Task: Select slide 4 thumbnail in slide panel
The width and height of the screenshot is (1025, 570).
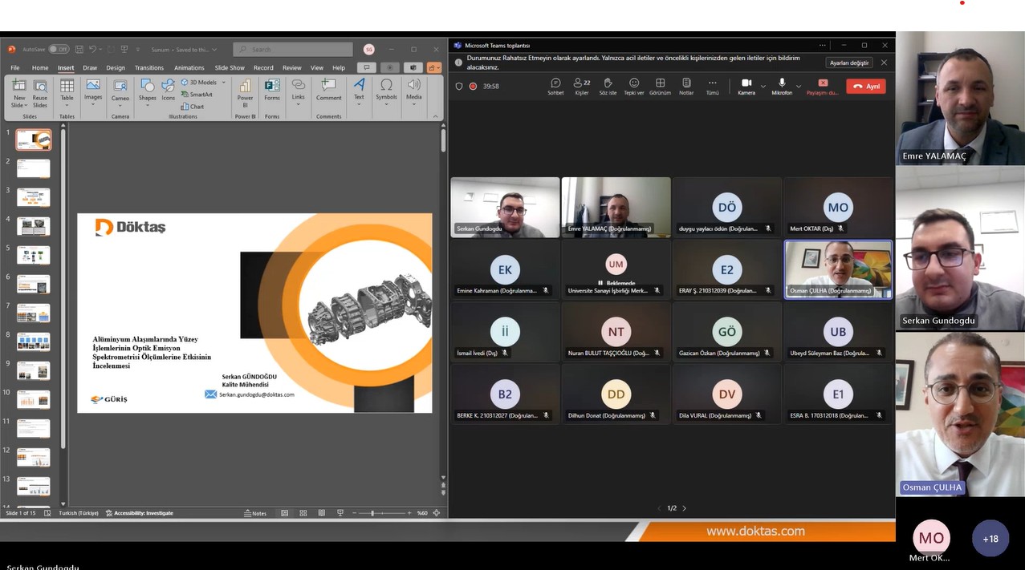Action: coord(33,226)
